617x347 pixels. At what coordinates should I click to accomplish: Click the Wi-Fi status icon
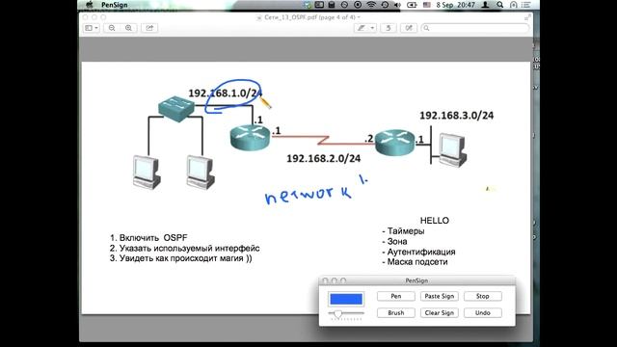click(370, 5)
